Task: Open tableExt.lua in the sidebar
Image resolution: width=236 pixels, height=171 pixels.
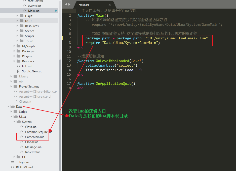Action: (x=33, y=152)
